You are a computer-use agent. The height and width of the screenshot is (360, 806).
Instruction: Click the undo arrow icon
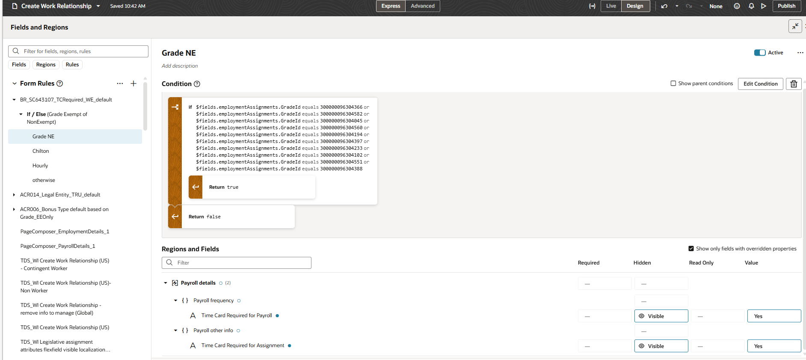pyautogui.click(x=664, y=6)
